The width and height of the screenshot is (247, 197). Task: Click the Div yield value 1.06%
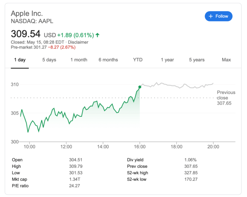pyautogui.click(x=190, y=160)
